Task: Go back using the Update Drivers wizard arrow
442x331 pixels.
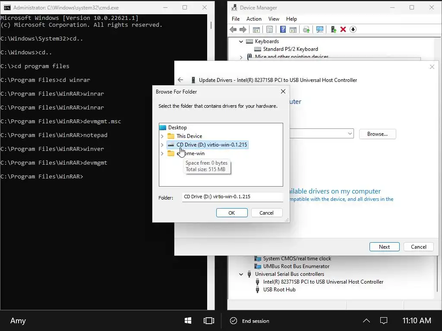Action: click(180, 80)
